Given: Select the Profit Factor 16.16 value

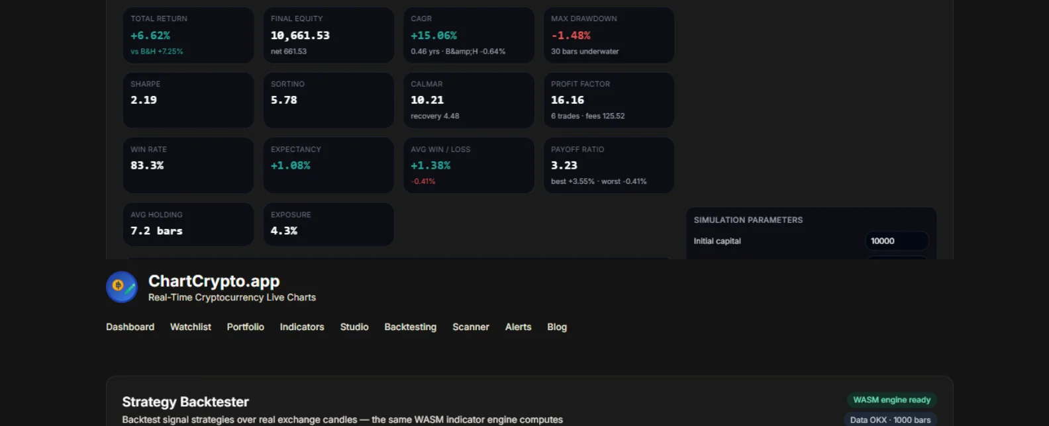Looking at the screenshot, I should [x=568, y=100].
